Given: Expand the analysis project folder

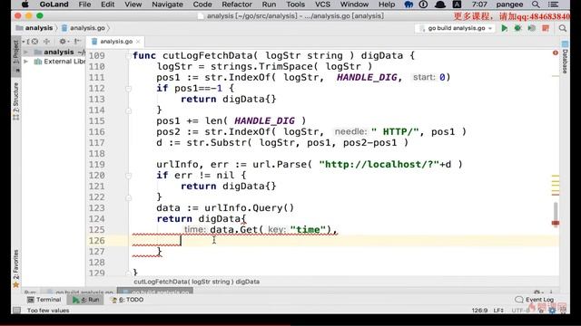Looking at the screenshot, I should click(26, 53).
